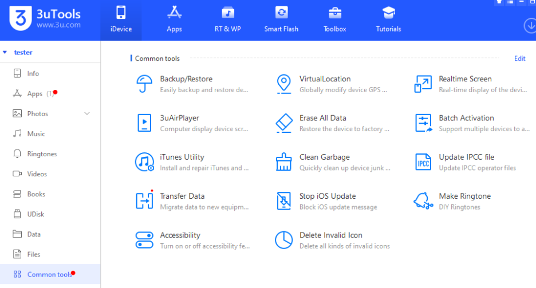Click 'Delete all kinds of invalid icons' text
The height and width of the screenshot is (288, 536).
point(345,246)
